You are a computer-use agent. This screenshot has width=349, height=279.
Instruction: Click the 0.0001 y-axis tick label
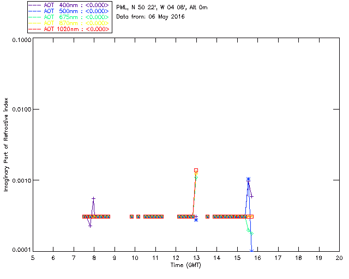point(22,250)
